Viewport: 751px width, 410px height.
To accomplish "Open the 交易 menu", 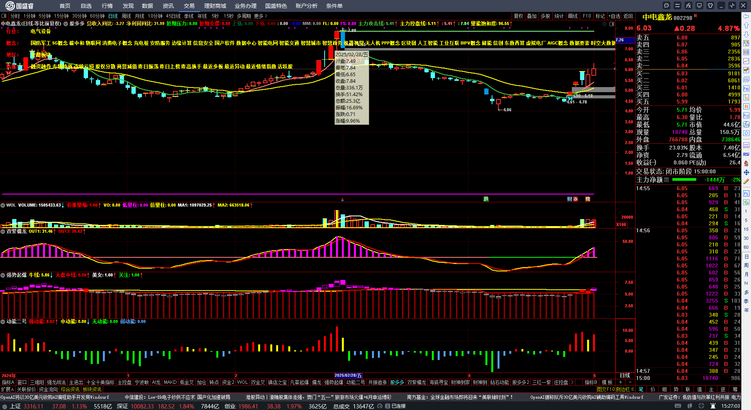I will (189, 6).
